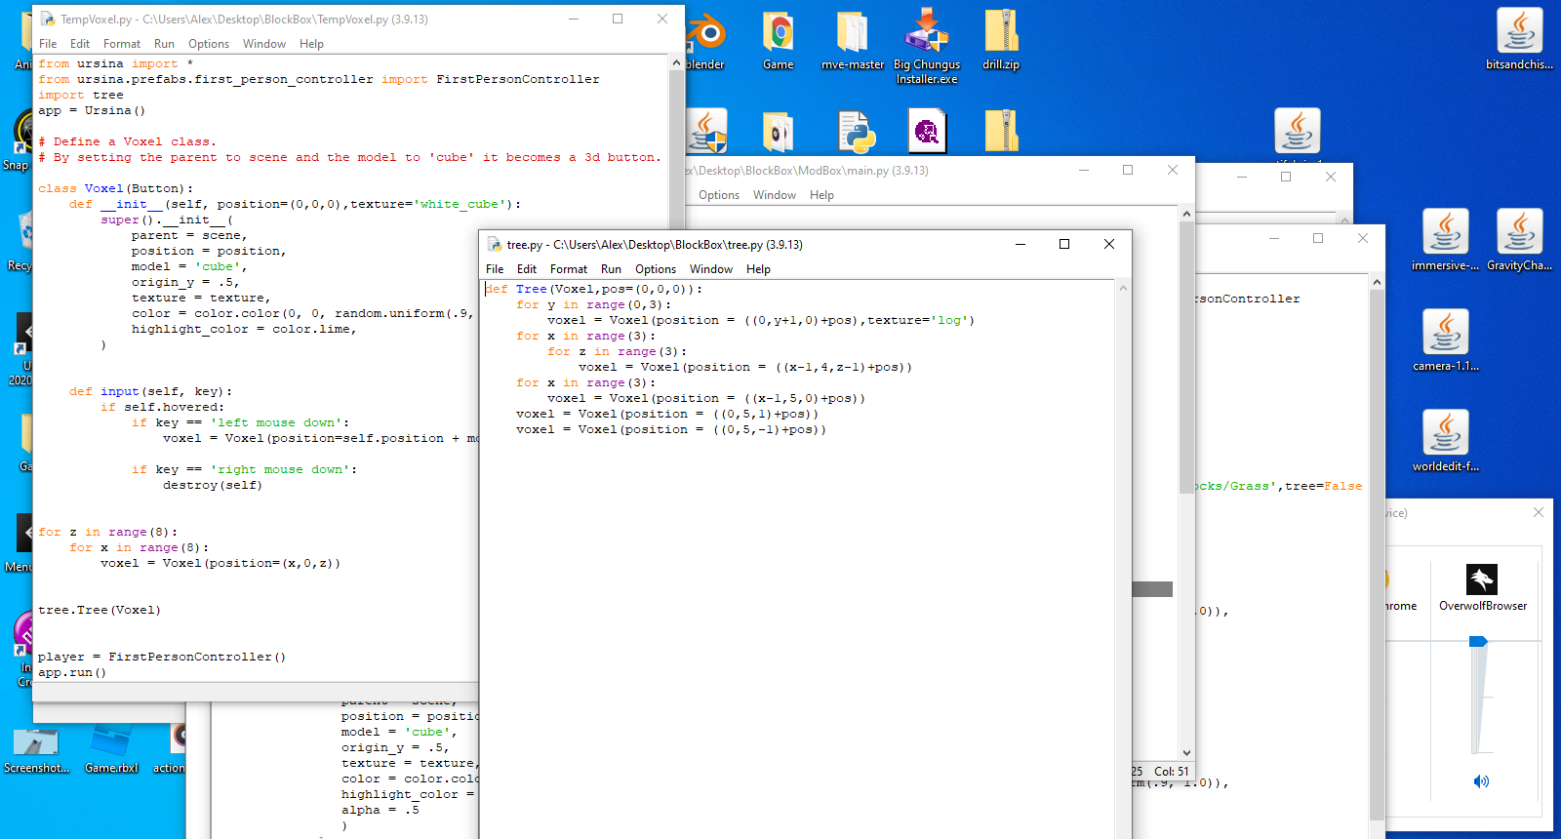
Task: Maximize the TempVoxel.py window
Action: coord(618,19)
